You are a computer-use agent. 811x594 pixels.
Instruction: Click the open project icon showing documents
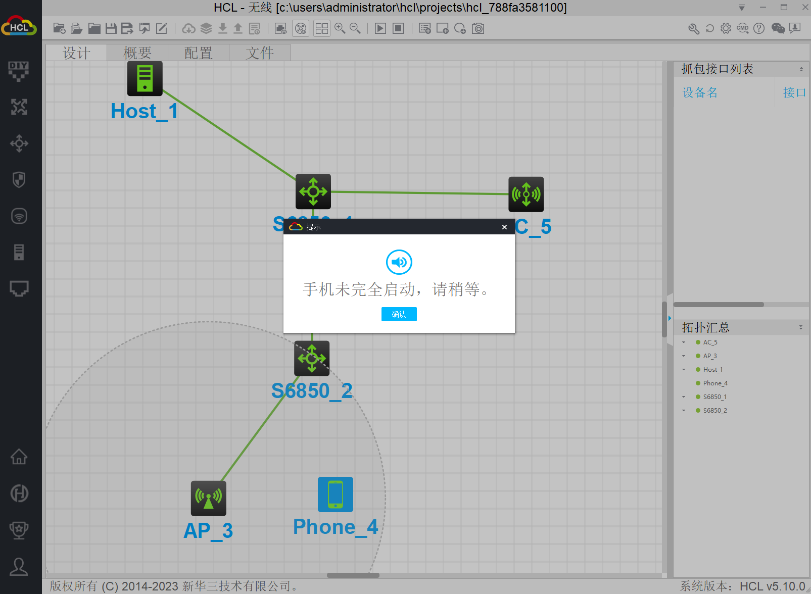[76, 28]
